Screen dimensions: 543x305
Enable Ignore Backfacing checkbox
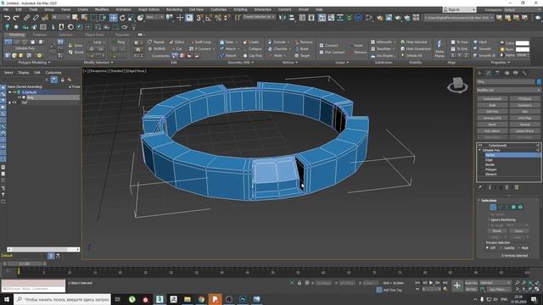point(489,219)
